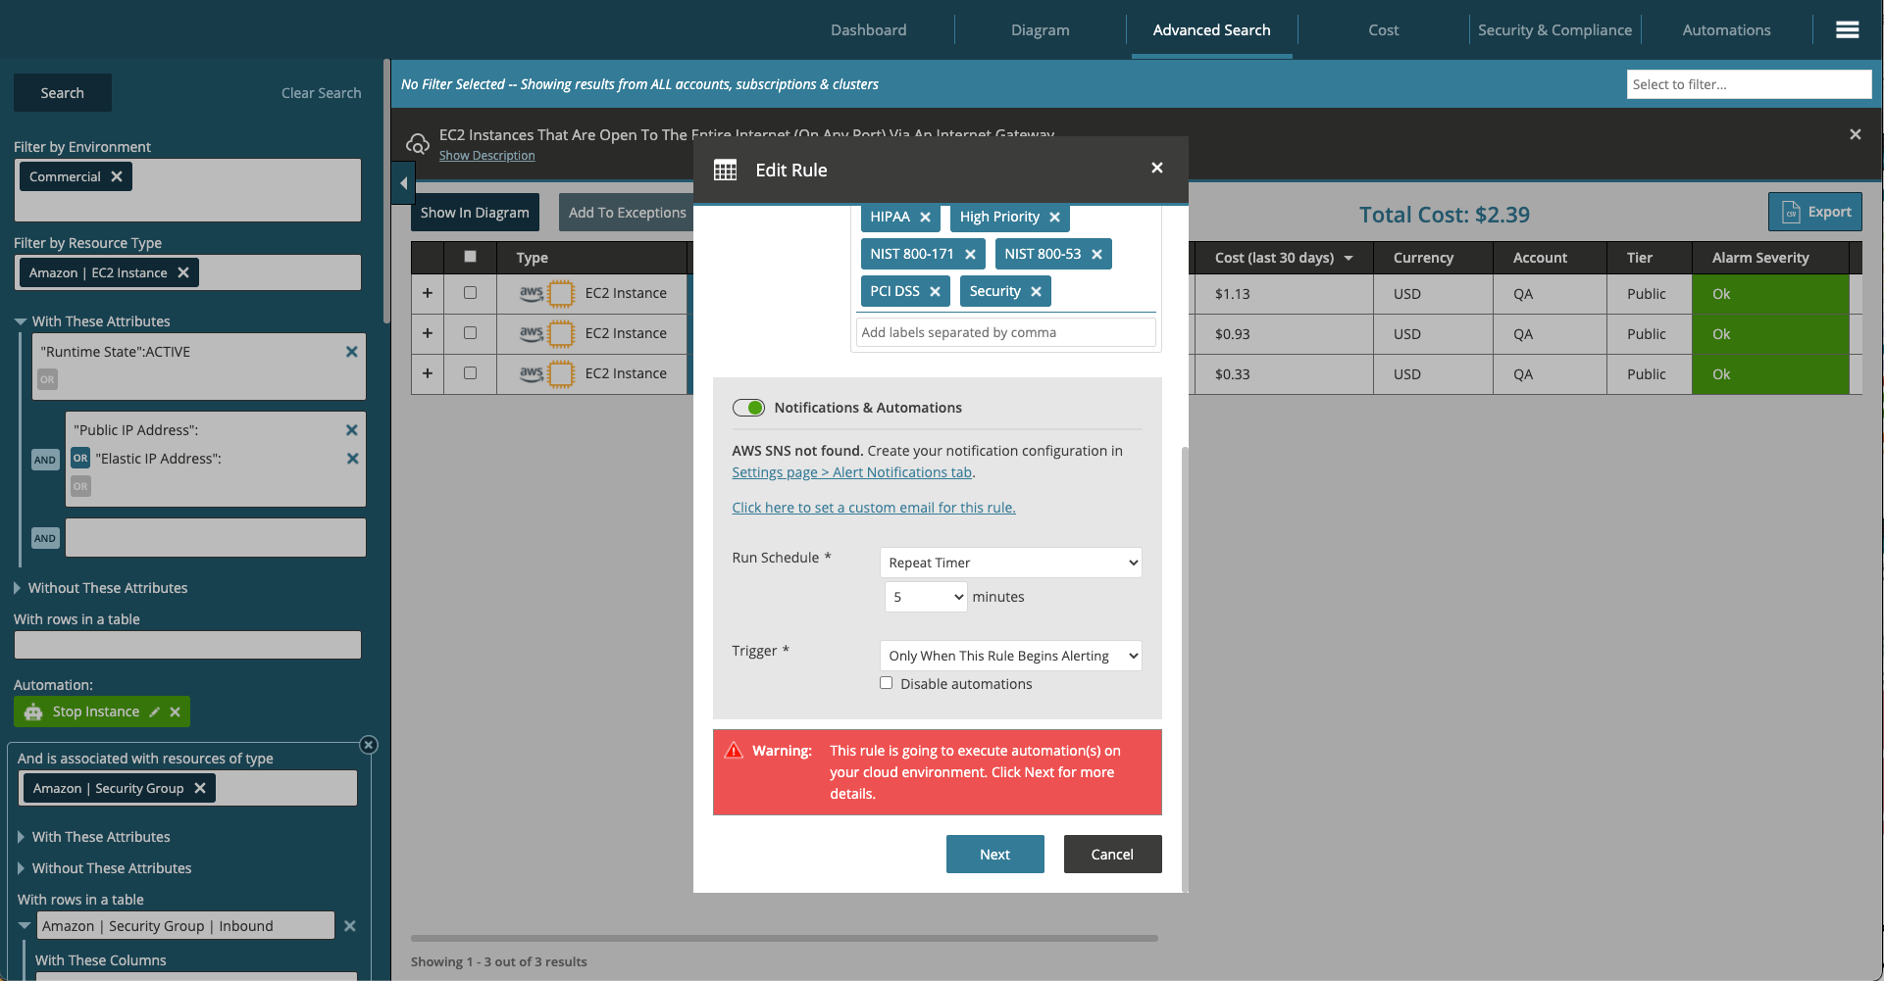Image resolution: width=1884 pixels, height=981 pixels.
Task: Remove the Security Group Inbound table row
Action: tap(350, 926)
